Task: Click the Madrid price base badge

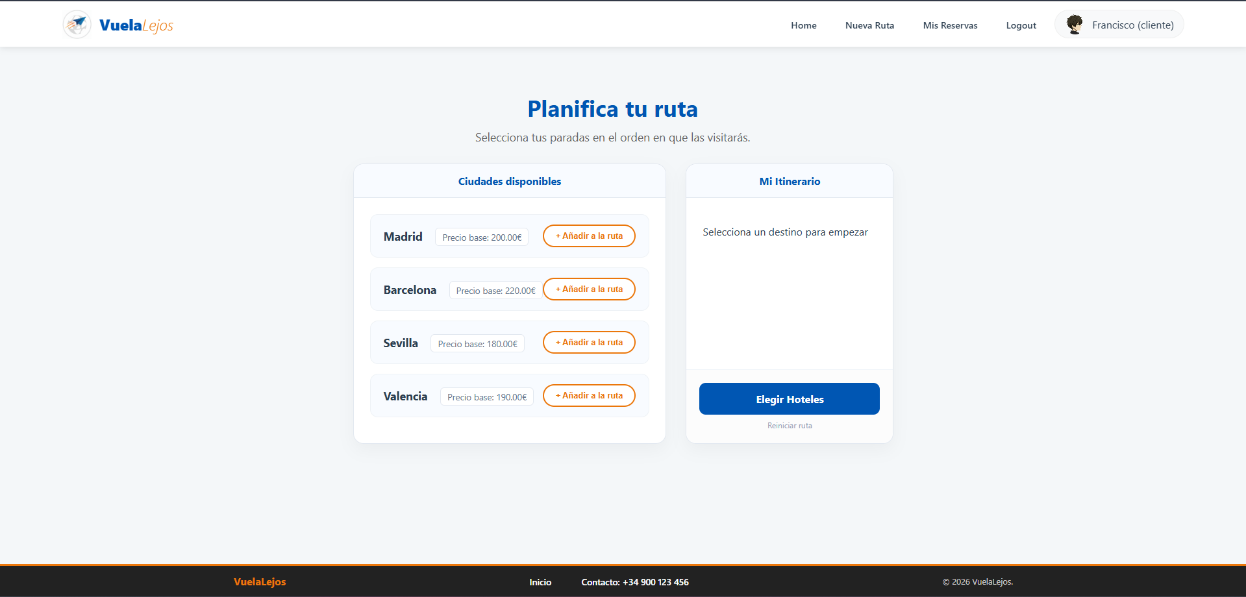Action: tap(481, 237)
